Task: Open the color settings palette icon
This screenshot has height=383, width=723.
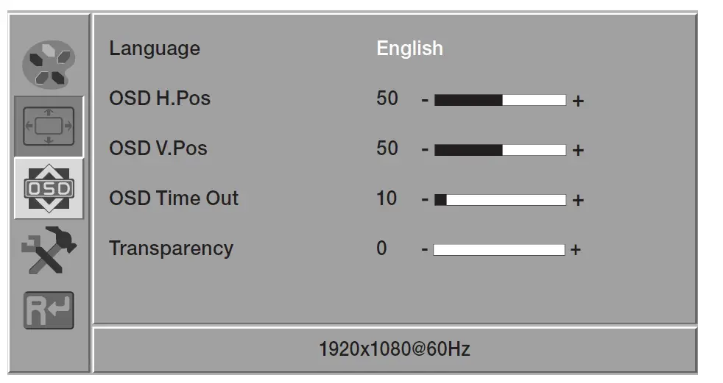Action: [x=49, y=64]
